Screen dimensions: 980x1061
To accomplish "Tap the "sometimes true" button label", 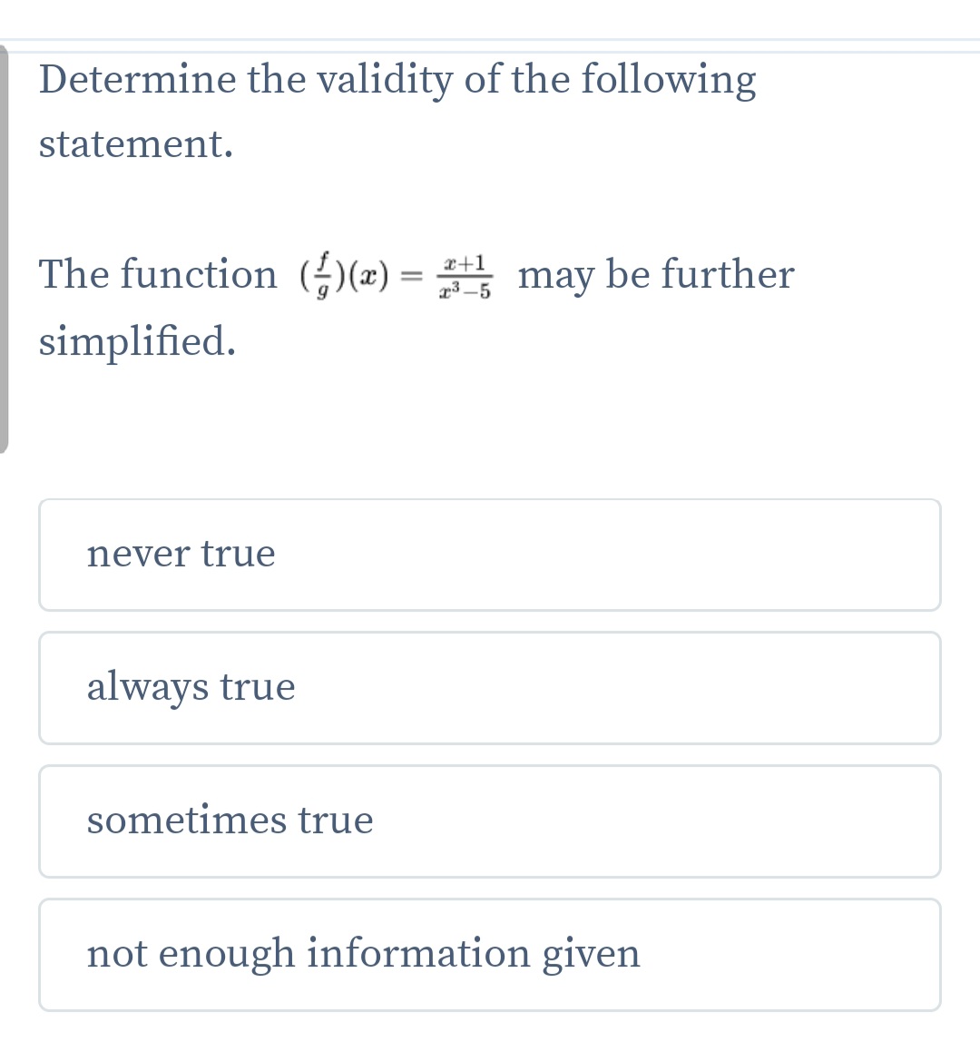I will [230, 821].
